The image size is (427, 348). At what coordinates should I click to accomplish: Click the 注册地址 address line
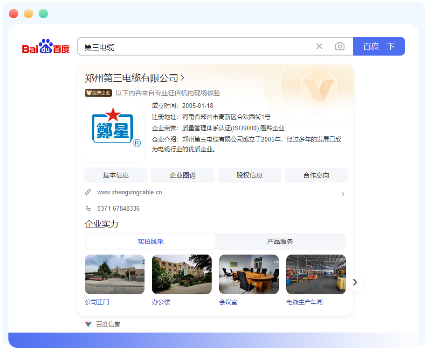tap(211, 117)
